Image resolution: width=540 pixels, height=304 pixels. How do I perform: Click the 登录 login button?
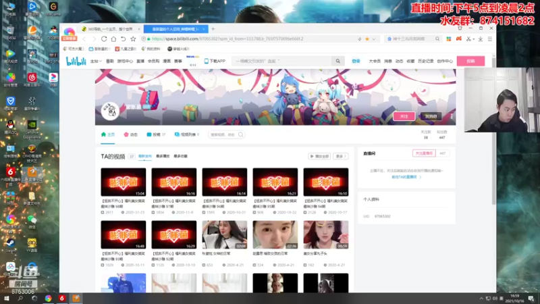(356, 61)
